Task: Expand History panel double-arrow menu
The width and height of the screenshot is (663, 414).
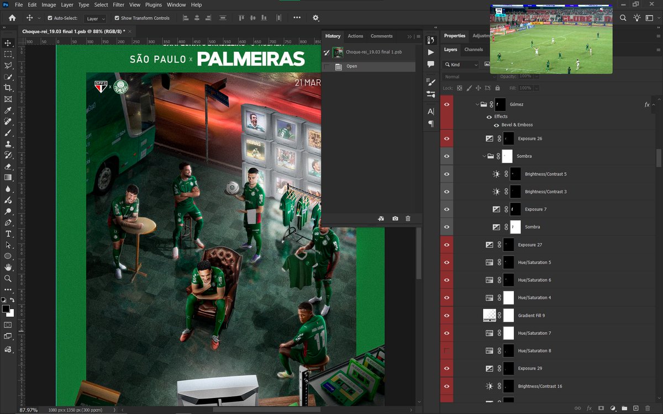Action: click(409, 36)
